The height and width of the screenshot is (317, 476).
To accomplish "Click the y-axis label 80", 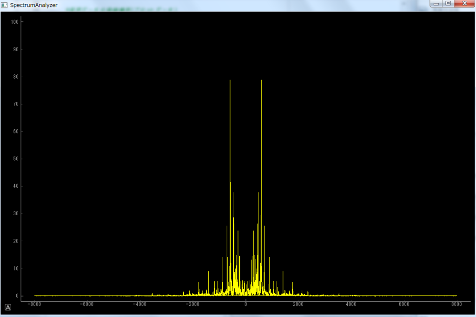I will [x=16, y=77].
